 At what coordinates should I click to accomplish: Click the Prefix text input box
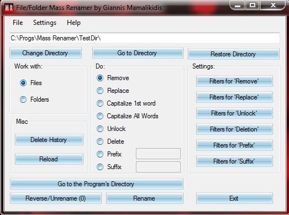coord(159,154)
